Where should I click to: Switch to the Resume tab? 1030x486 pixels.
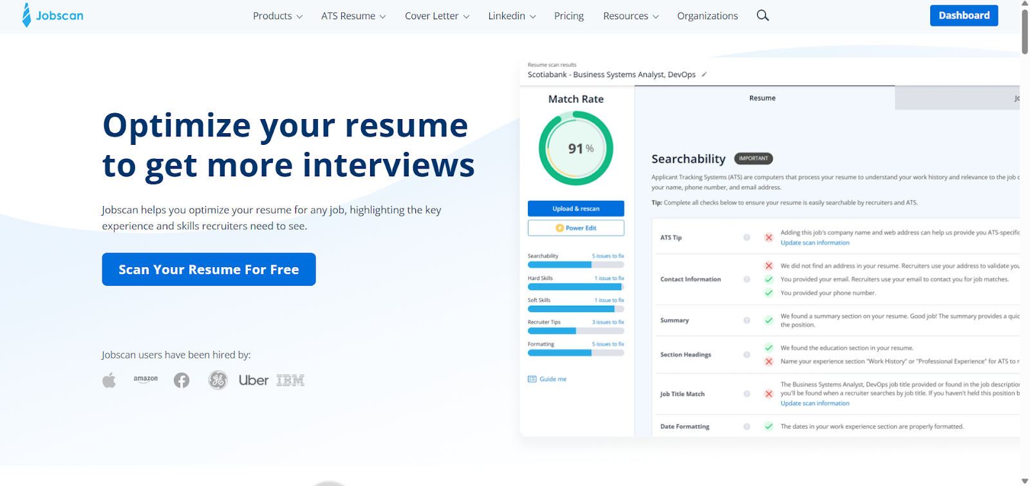764,98
